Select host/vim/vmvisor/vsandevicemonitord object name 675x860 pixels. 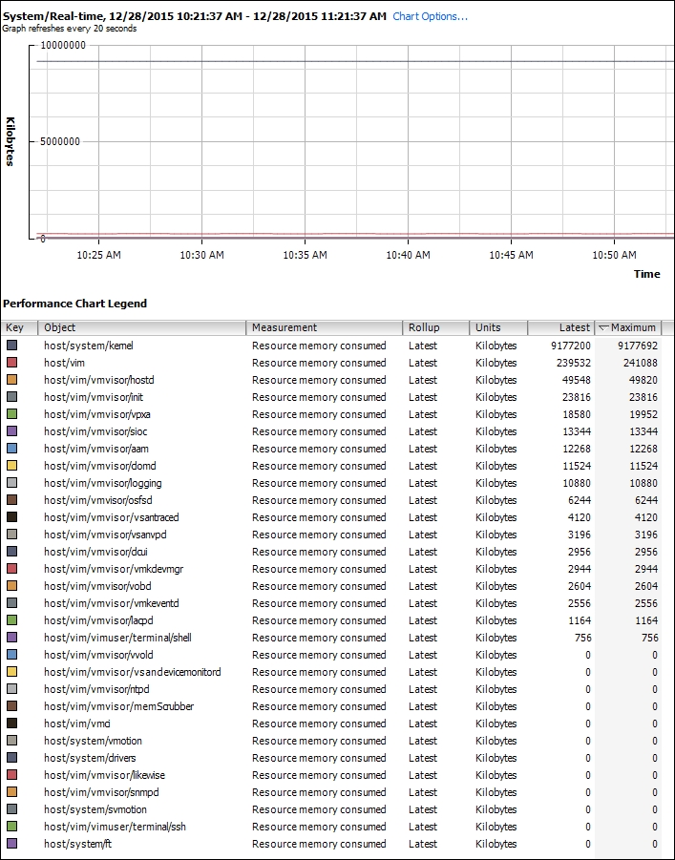pos(133,672)
